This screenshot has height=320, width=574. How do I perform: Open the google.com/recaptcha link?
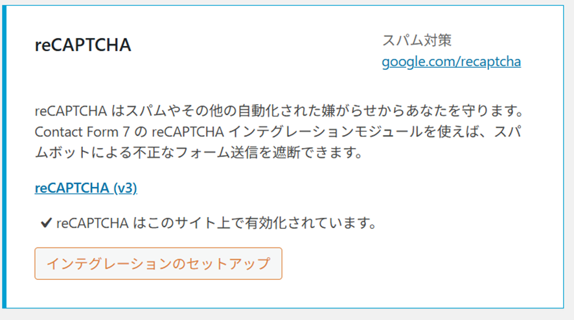point(451,62)
